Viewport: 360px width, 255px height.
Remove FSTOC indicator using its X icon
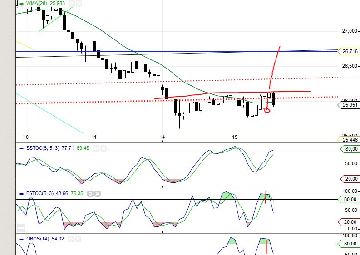(98, 194)
